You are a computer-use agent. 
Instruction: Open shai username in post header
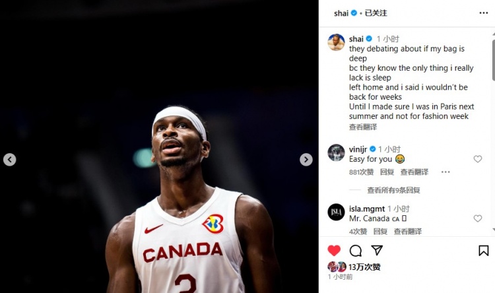341,13
